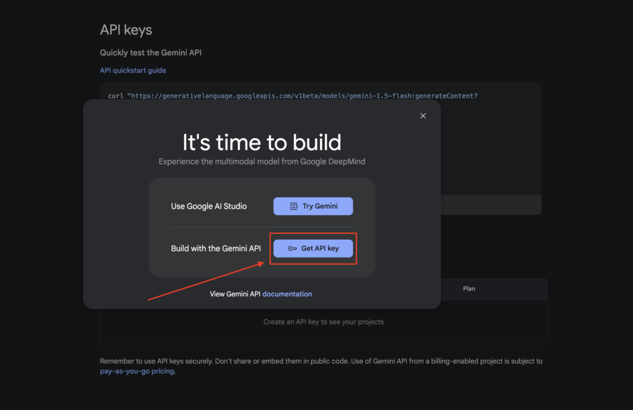
Task: Click the 'Quickly test the Gemini API' text
Action: pyautogui.click(x=151, y=52)
